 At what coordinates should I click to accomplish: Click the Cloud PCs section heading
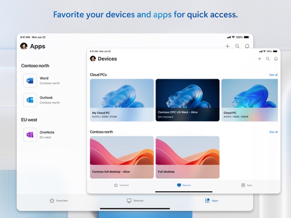[x=98, y=75]
